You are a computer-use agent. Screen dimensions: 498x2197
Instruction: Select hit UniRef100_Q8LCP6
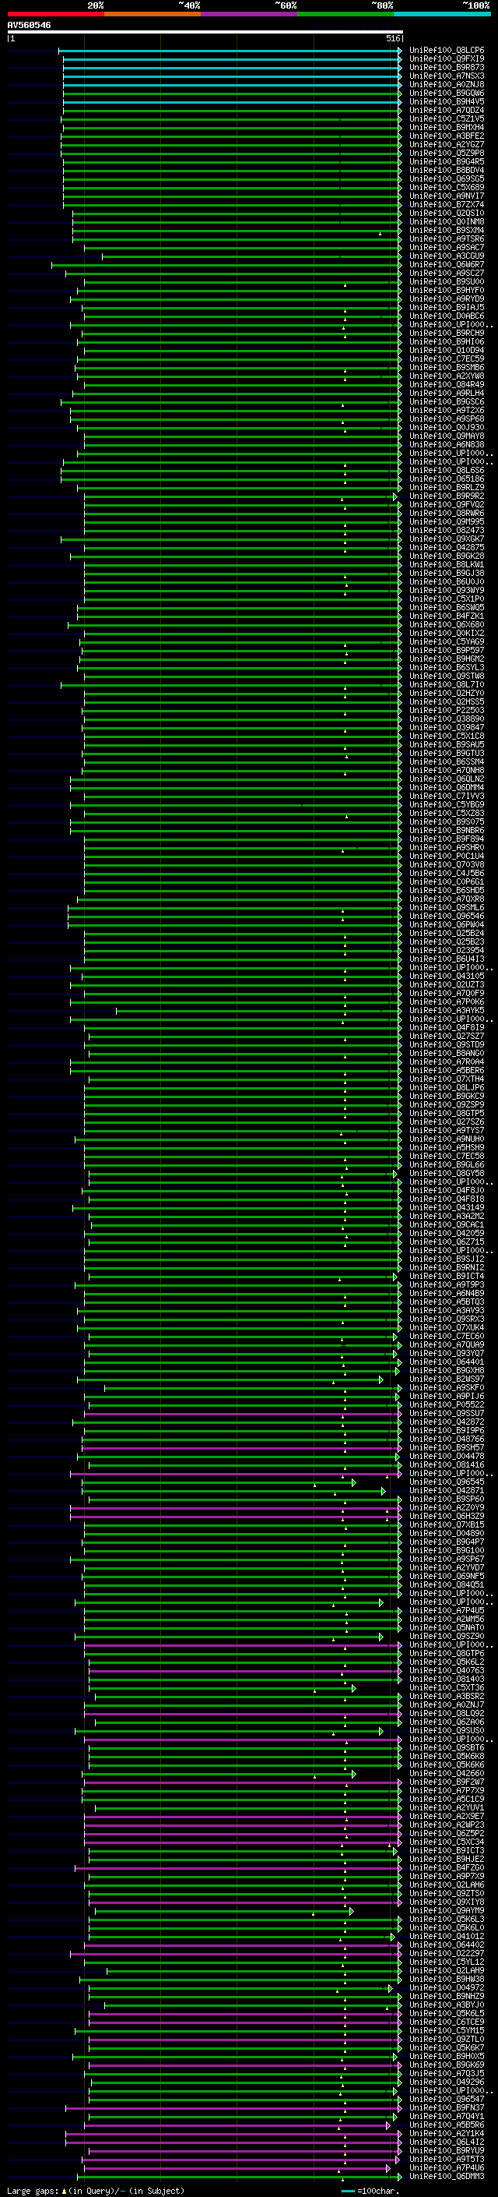446,51
